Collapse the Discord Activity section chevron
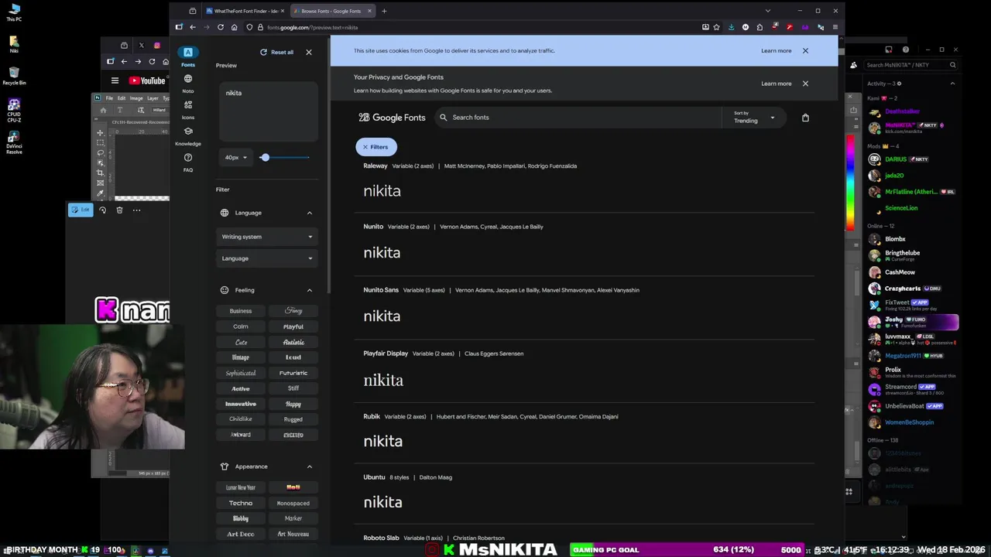This screenshot has height=557, width=991. click(952, 84)
